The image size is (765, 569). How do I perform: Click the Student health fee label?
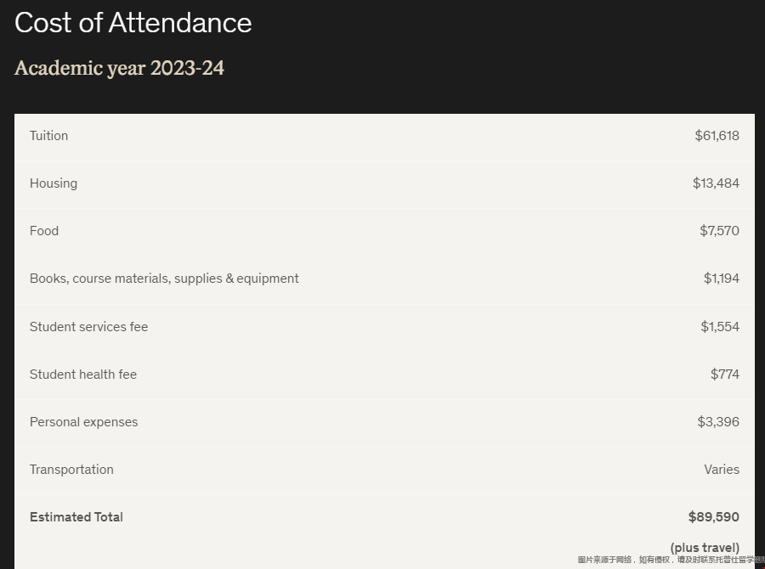click(83, 375)
